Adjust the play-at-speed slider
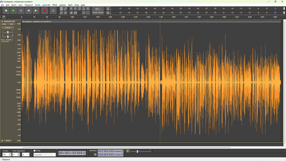 pyautogui.click(x=138, y=151)
